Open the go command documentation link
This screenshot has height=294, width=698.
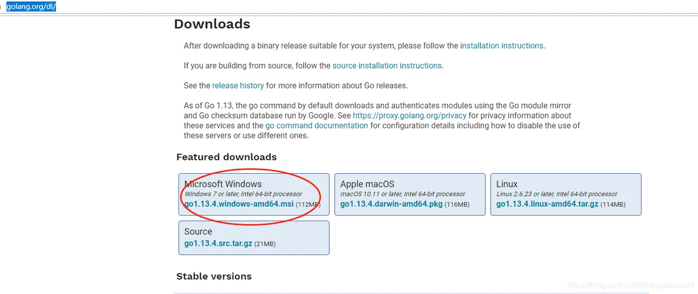pyautogui.click(x=316, y=126)
